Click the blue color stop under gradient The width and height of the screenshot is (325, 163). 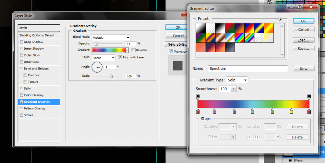click(235, 111)
